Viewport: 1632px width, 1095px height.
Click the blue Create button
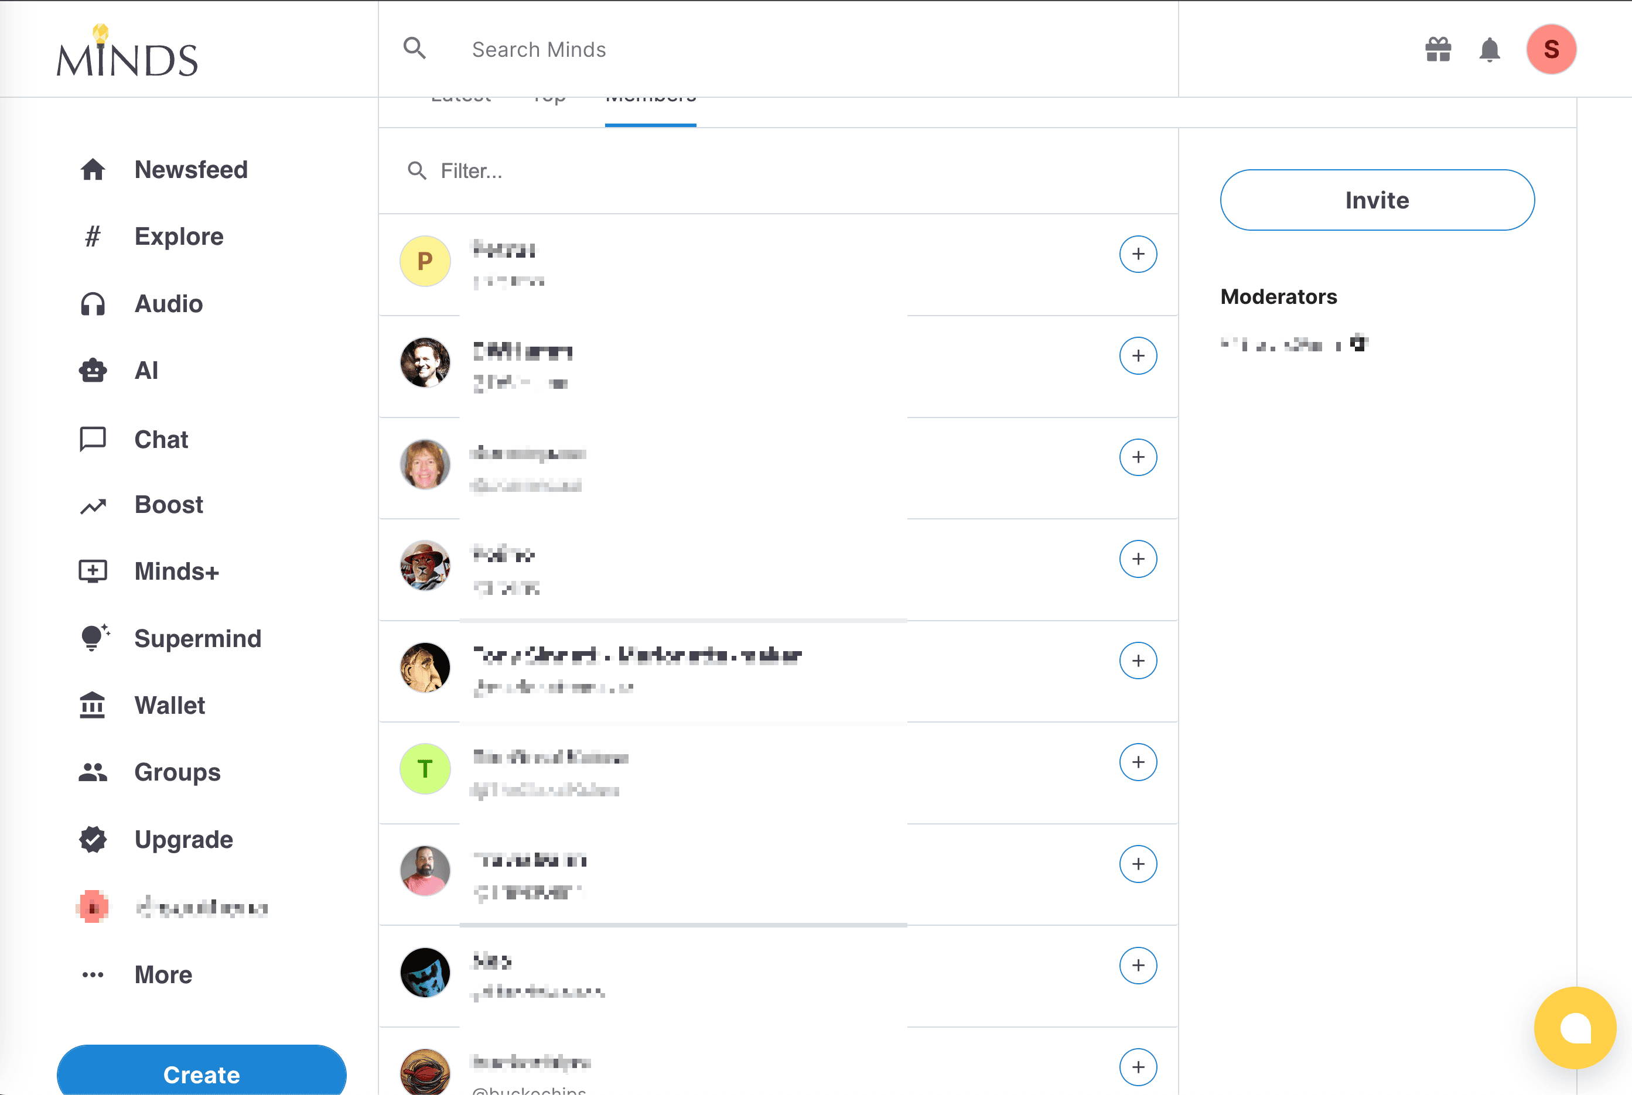pyautogui.click(x=201, y=1073)
